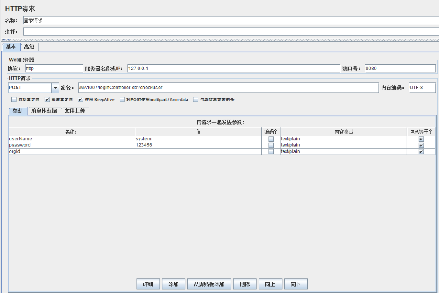
Task: Click the collapse-down triangle icon above the tabs
Action: [x=9, y=39]
